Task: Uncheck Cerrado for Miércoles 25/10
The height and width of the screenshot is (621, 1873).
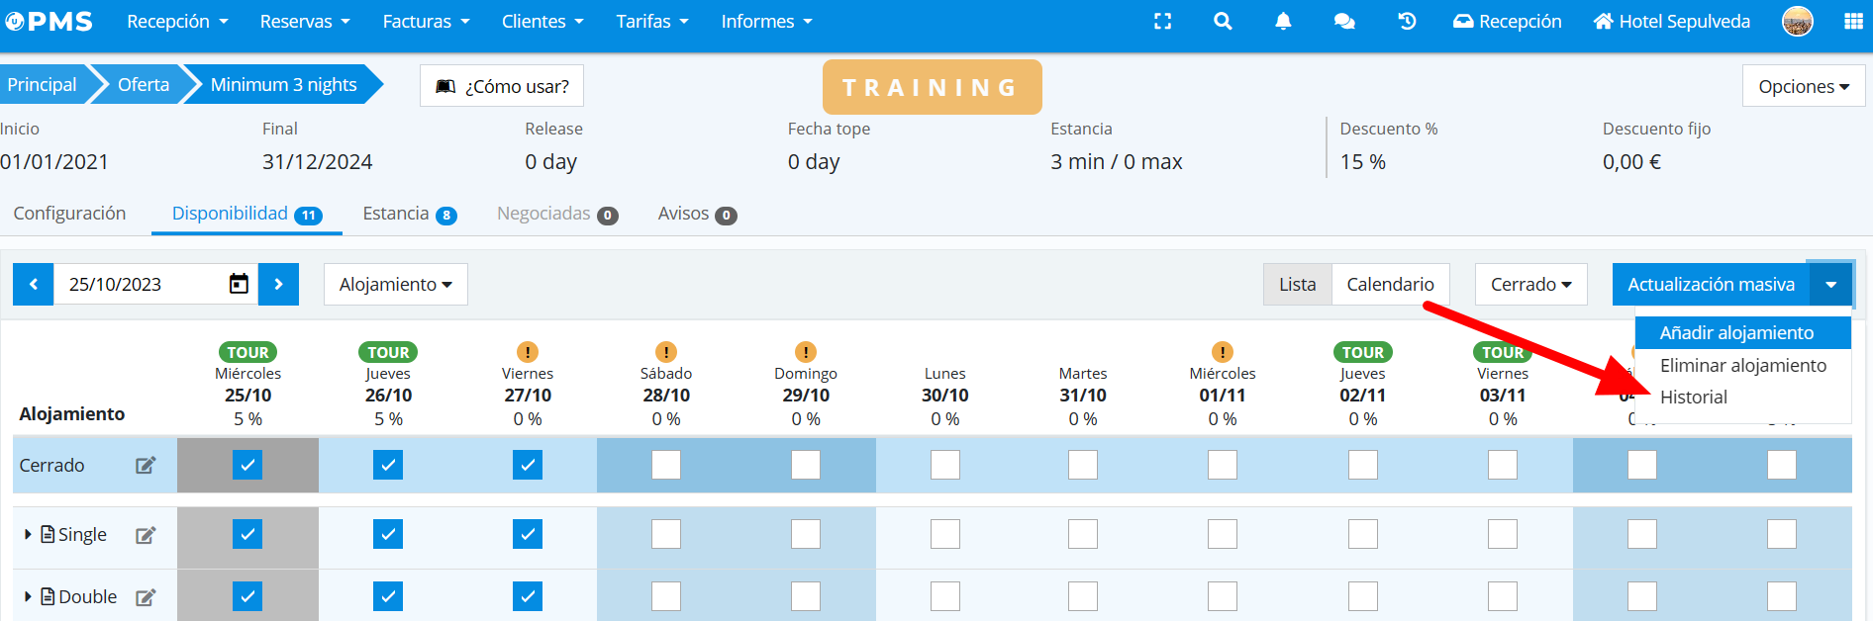Action: point(247,465)
